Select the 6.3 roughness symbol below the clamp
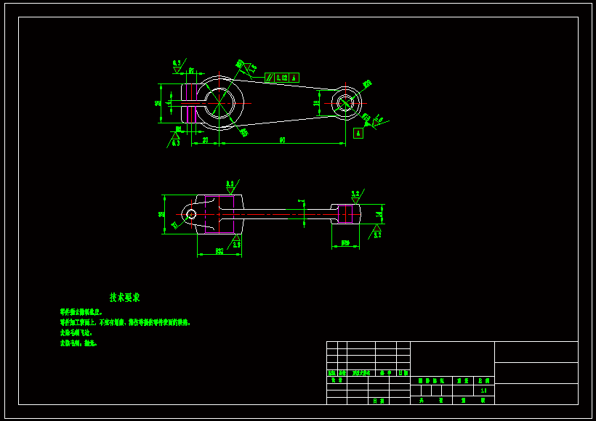596x421 pixels. 174,139
